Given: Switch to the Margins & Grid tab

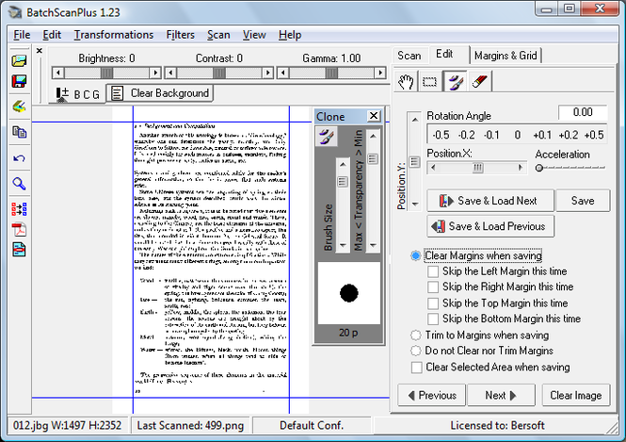Looking at the screenshot, I should (x=506, y=56).
